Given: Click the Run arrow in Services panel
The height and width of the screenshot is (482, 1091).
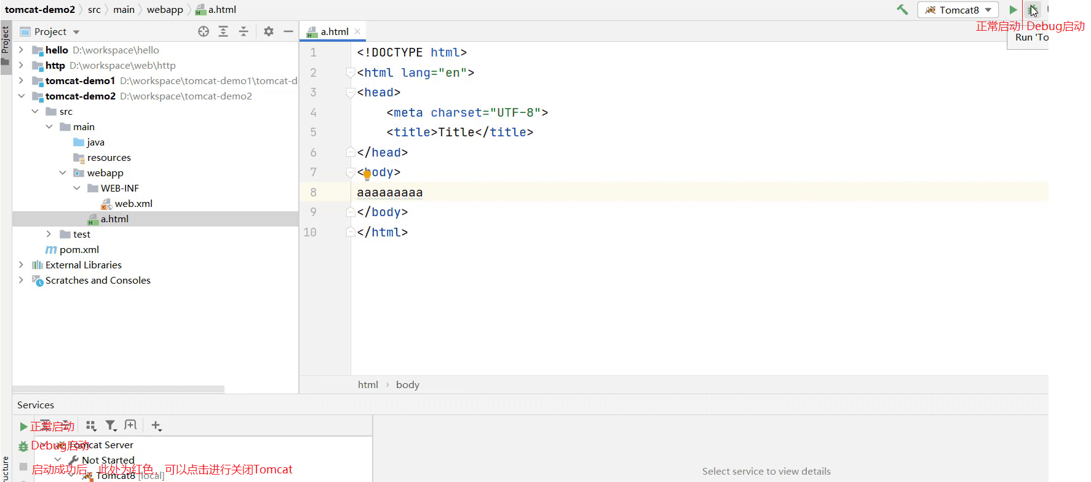Looking at the screenshot, I should 23,426.
